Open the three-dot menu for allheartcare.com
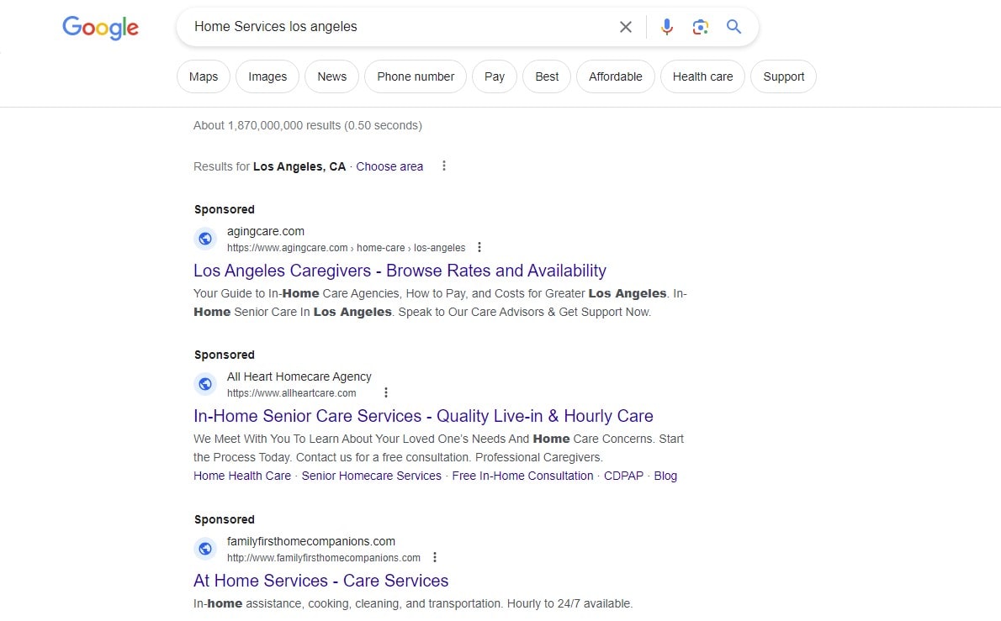The height and width of the screenshot is (621, 1001). tap(386, 392)
